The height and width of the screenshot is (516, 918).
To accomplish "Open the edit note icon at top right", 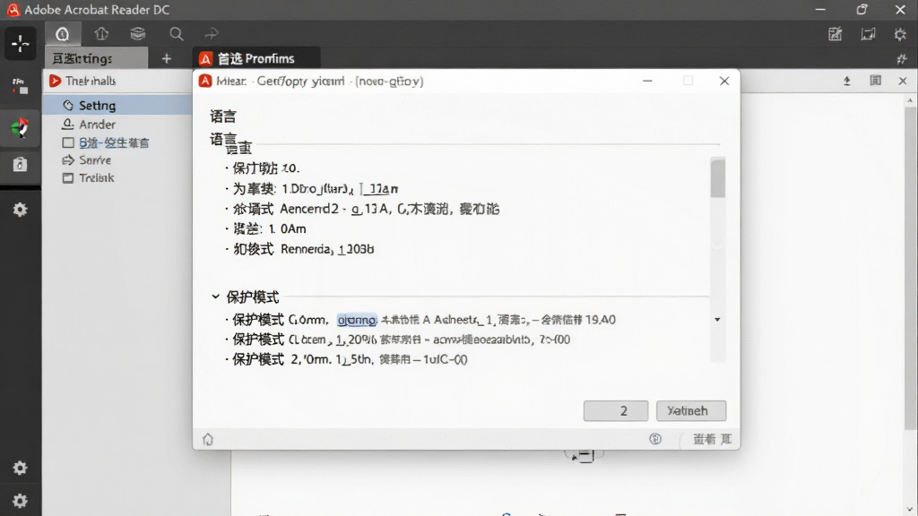I will coord(835,34).
